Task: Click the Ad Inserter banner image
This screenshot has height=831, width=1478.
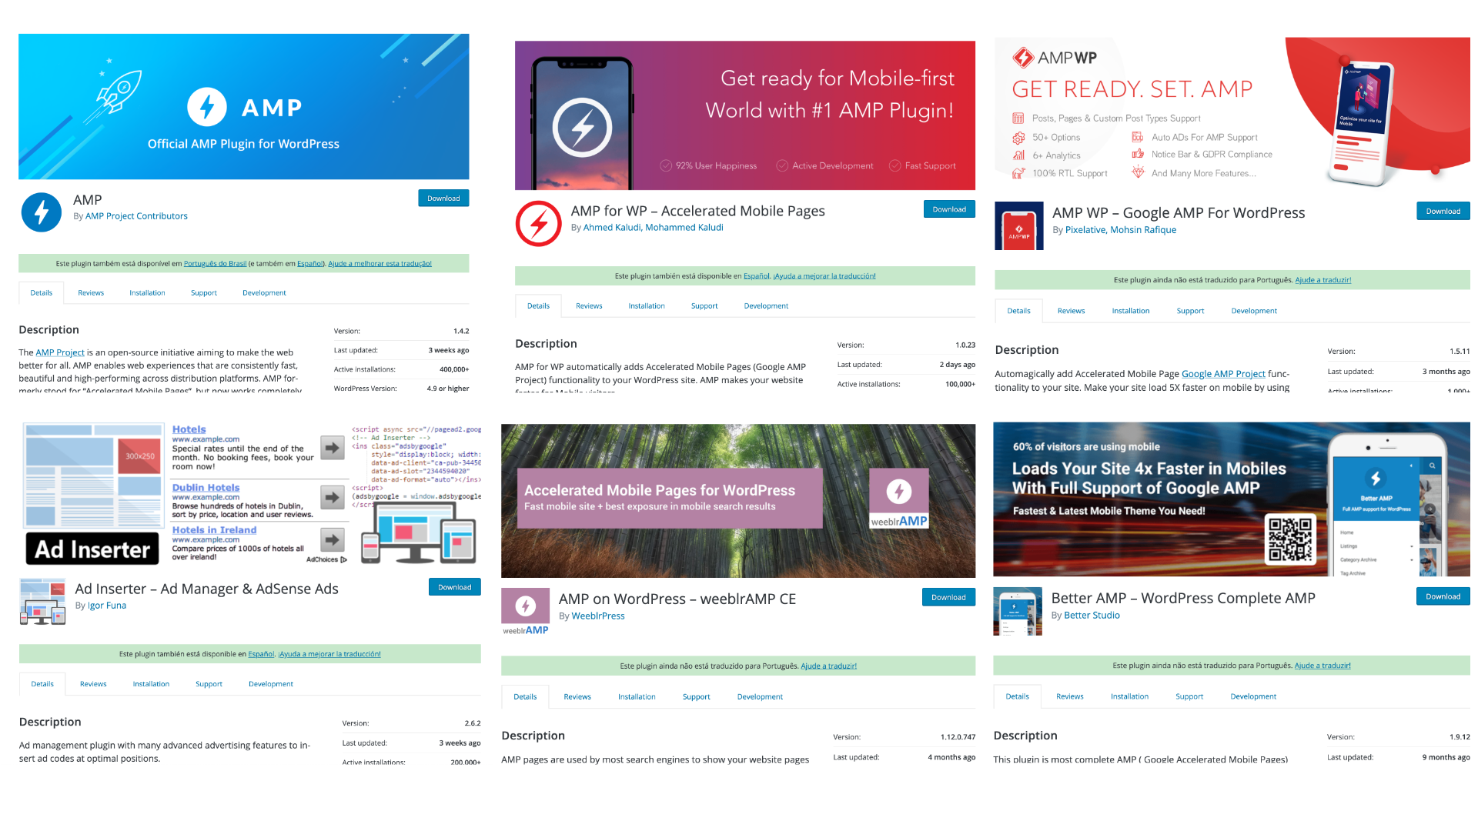Action: (250, 493)
